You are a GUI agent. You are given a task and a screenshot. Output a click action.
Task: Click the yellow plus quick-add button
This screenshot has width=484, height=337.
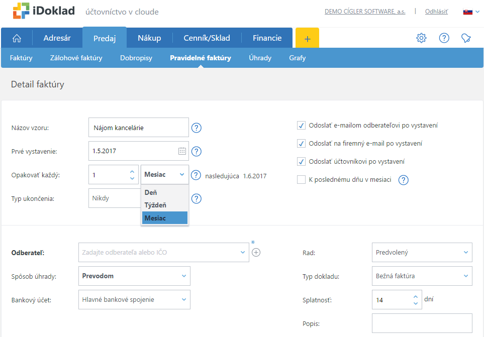click(x=307, y=38)
